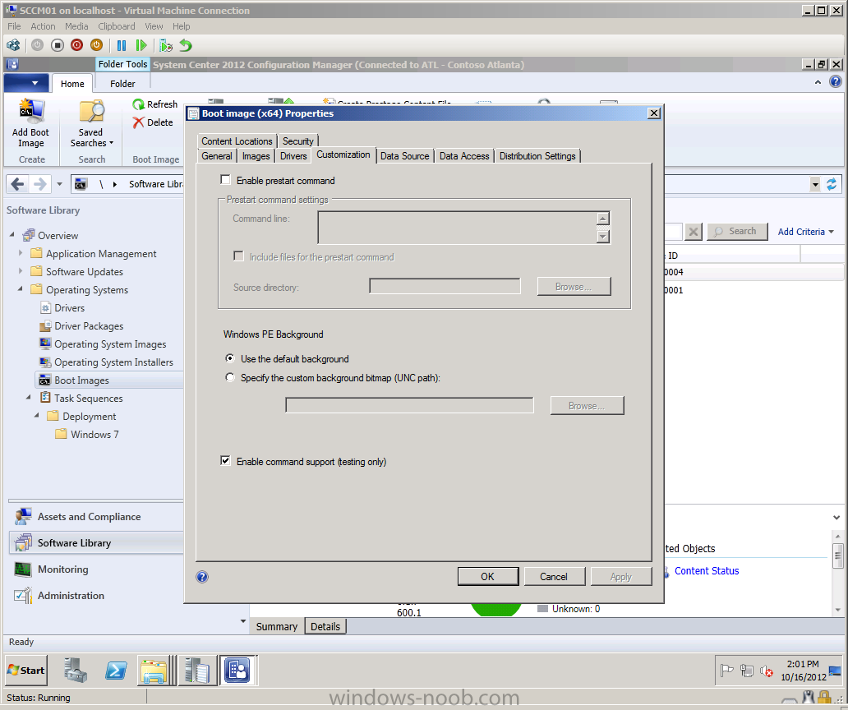Click the Action Center flag tray icon
The width and height of the screenshot is (848, 710).
coord(727,671)
